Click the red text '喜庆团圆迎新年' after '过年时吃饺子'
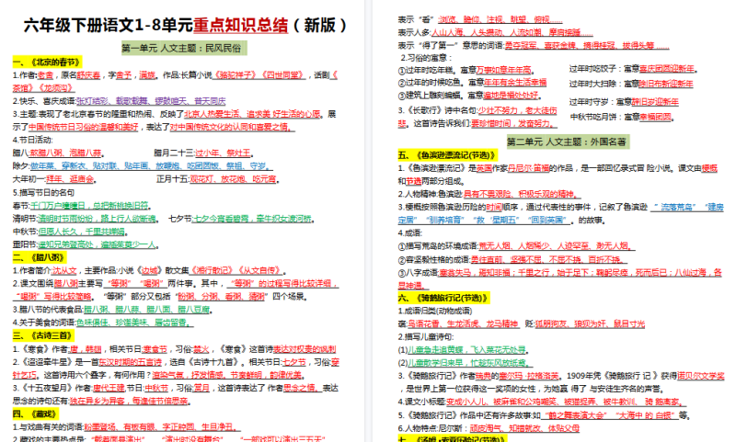This screenshot has width=736, height=442. coord(666,69)
